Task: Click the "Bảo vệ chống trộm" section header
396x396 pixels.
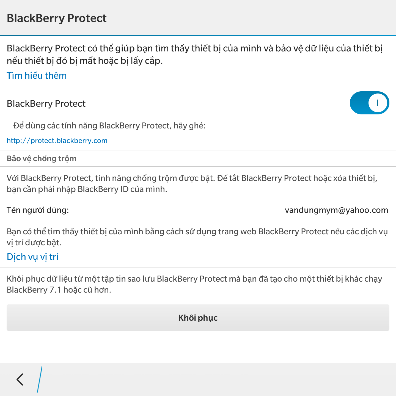Action: (x=42, y=158)
